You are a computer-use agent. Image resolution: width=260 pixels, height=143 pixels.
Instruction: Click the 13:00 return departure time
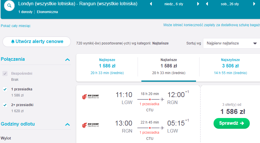tap(124, 123)
